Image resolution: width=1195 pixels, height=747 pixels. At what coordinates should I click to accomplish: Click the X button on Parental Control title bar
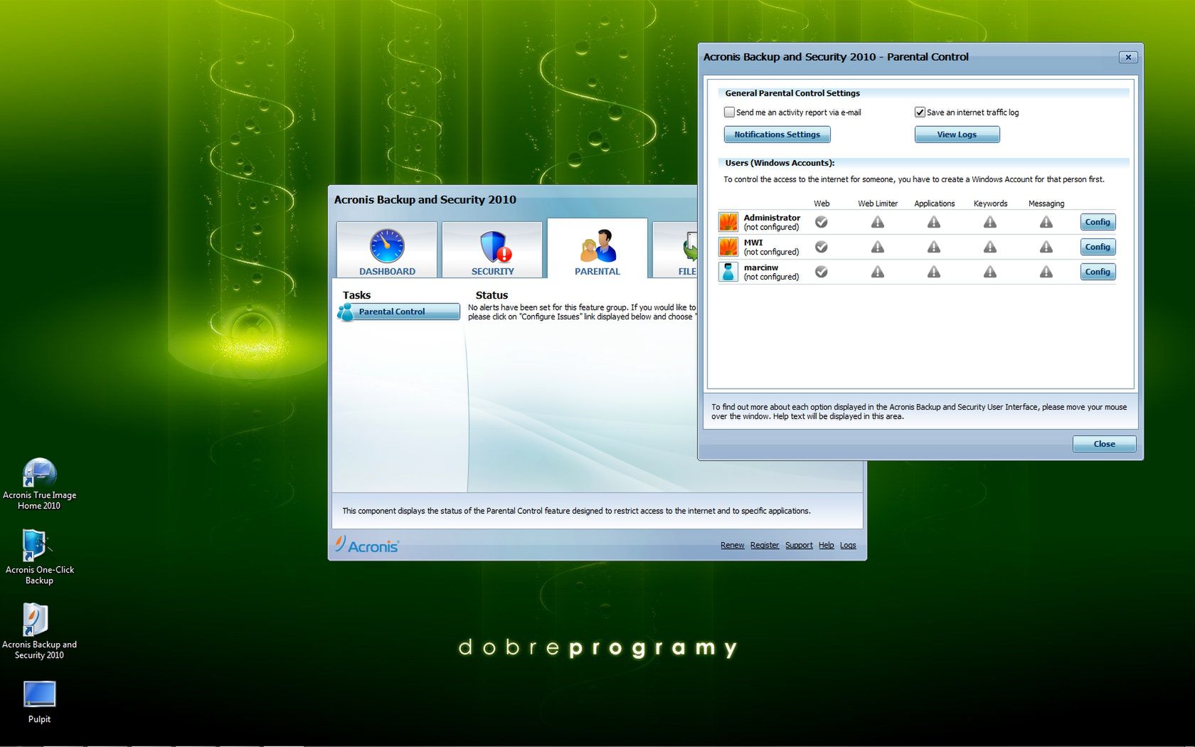tap(1128, 57)
